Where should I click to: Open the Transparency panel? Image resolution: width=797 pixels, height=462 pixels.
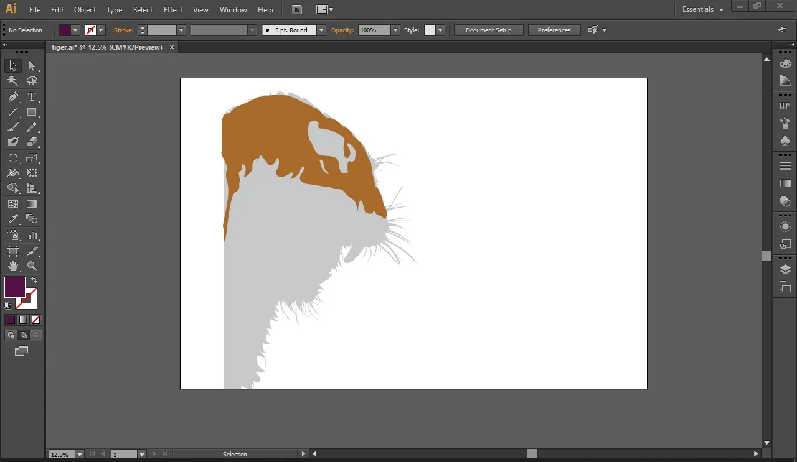[785, 201]
